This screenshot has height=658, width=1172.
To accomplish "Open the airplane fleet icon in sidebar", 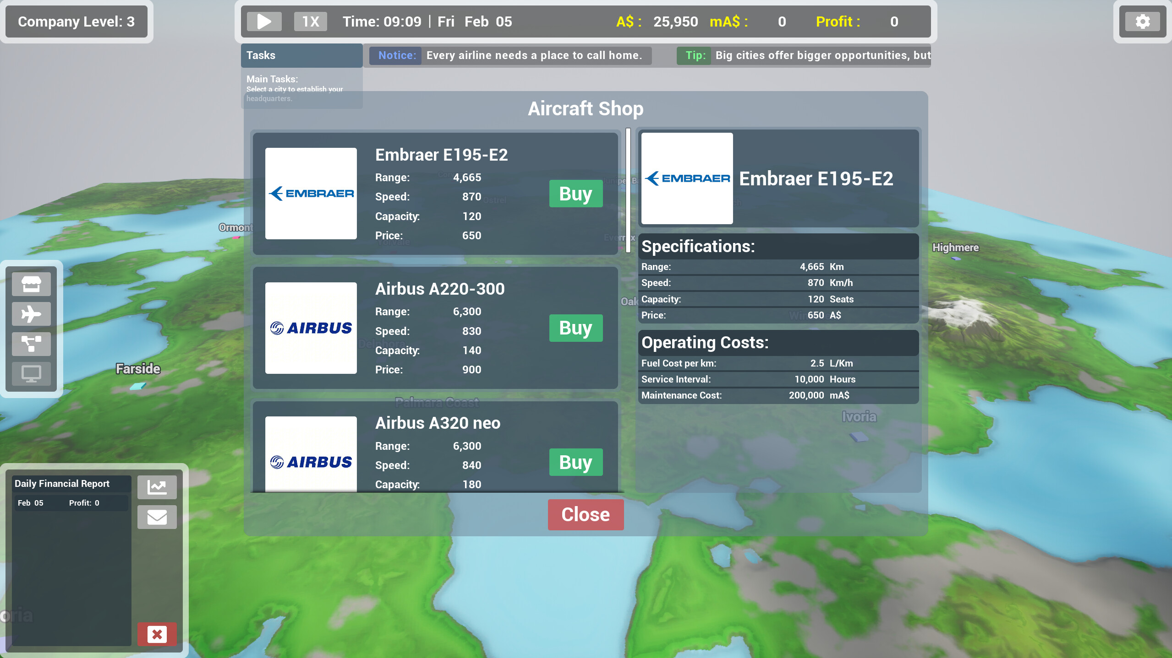I will [x=31, y=314].
